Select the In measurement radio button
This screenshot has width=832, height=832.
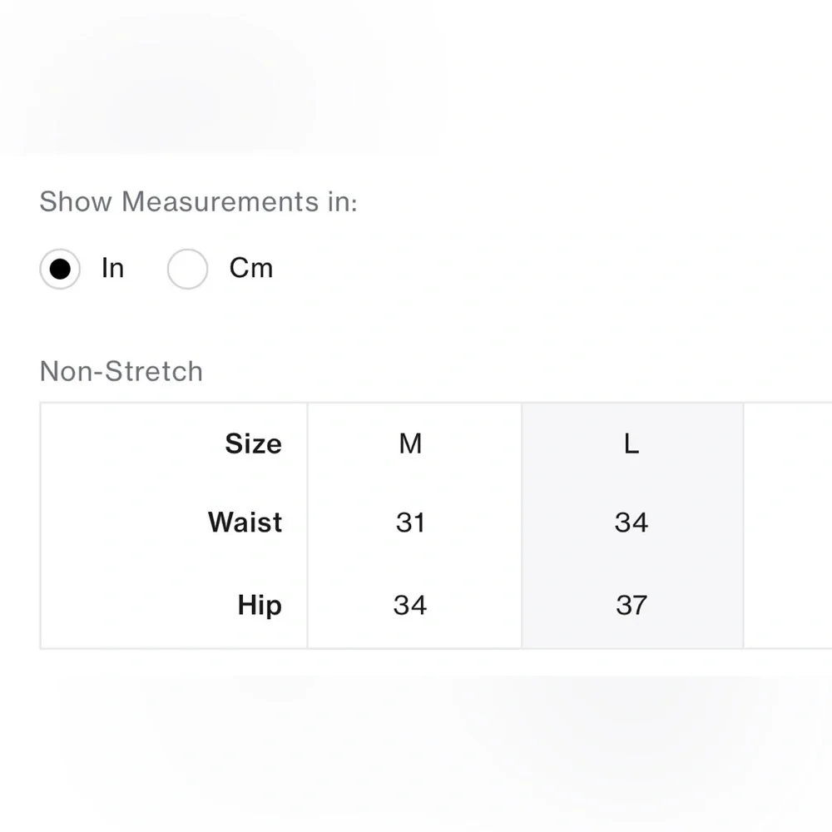60,269
